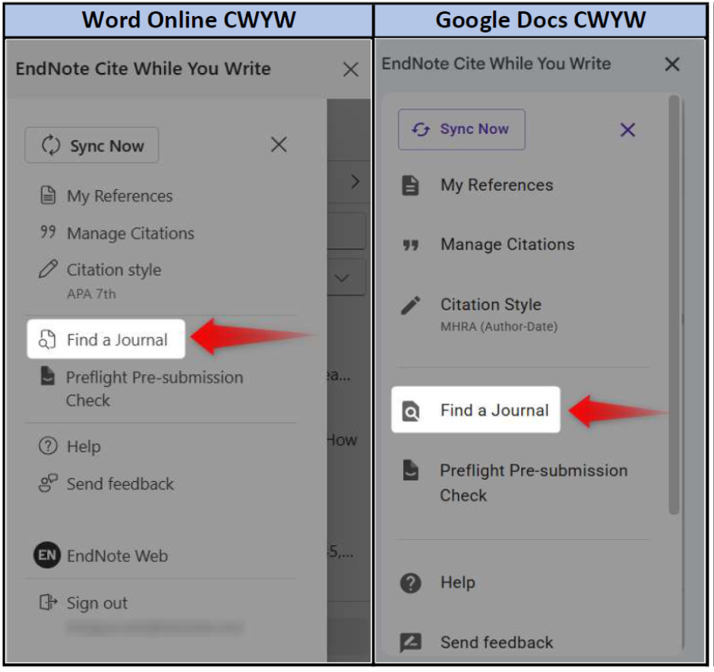Image resolution: width=714 pixels, height=672 pixels.
Task: Click the Help question mark icon in Google Docs
Action: pyautogui.click(x=410, y=583)
